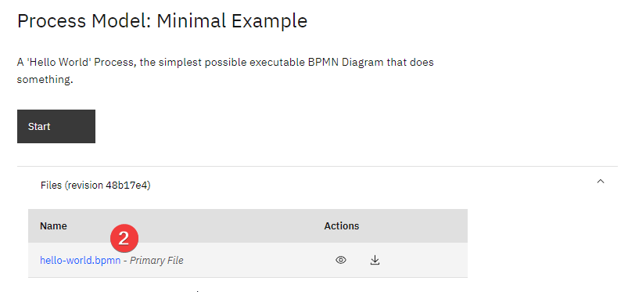This screenshot has height=292, width=628.
Task: Toggle the Files (revision 48b17e4) section header
Action: click(x=318, y=186)
